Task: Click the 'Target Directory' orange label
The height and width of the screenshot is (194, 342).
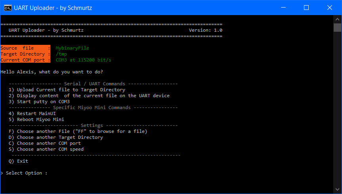Action: coord(25,54)
